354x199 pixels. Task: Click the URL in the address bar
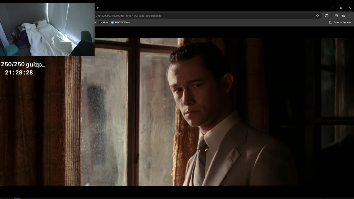[128, 16]
